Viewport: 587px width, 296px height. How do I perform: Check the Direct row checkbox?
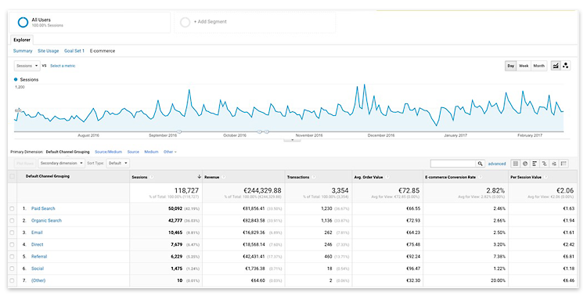[x=12, y=244]
